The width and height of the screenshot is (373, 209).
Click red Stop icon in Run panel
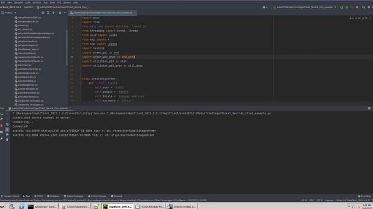coord(2,125)
